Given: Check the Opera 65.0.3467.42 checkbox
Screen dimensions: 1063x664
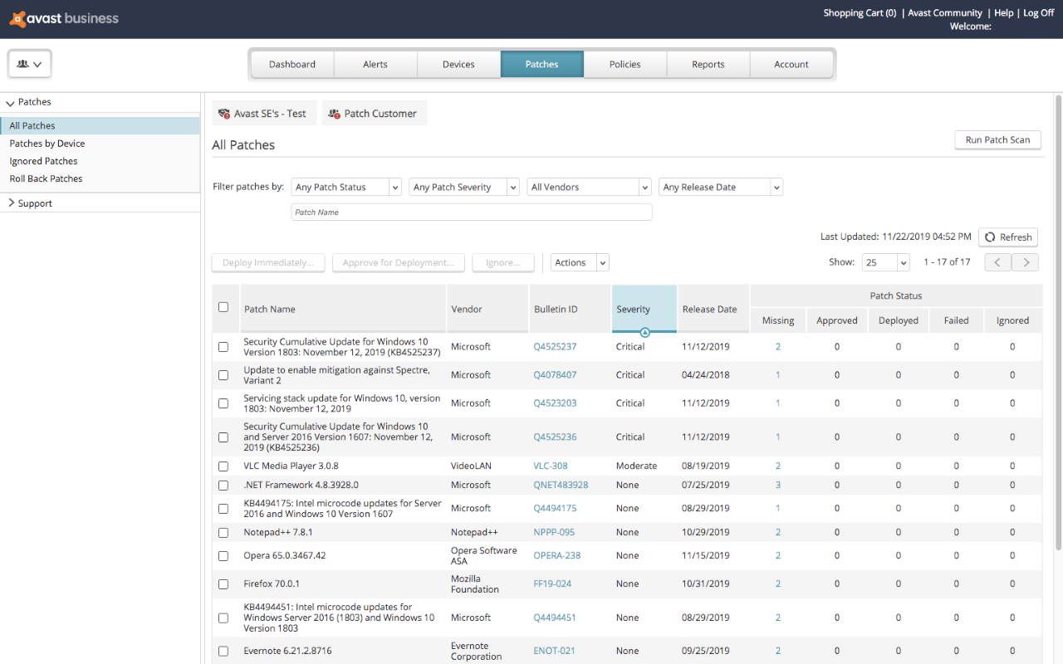Looking at the screenshot, I should point(223,556).
